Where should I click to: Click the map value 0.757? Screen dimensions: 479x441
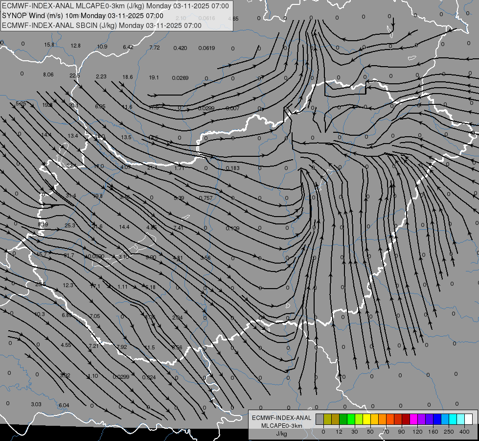(205, 198)
